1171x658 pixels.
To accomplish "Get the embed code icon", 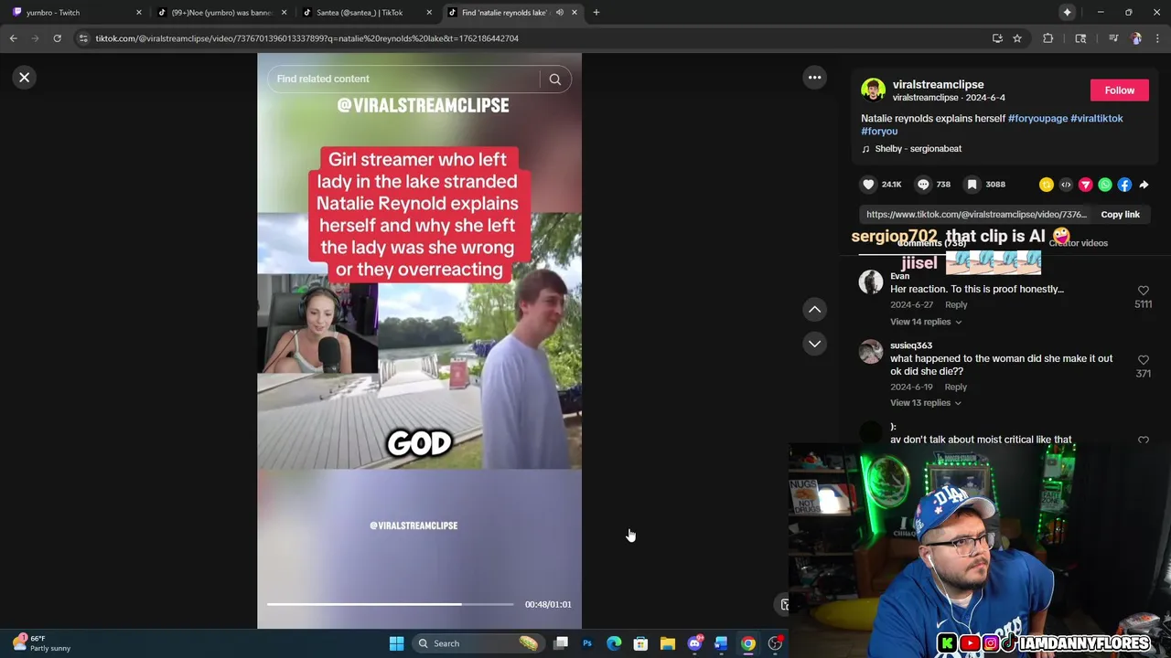I will (1066, 185).
